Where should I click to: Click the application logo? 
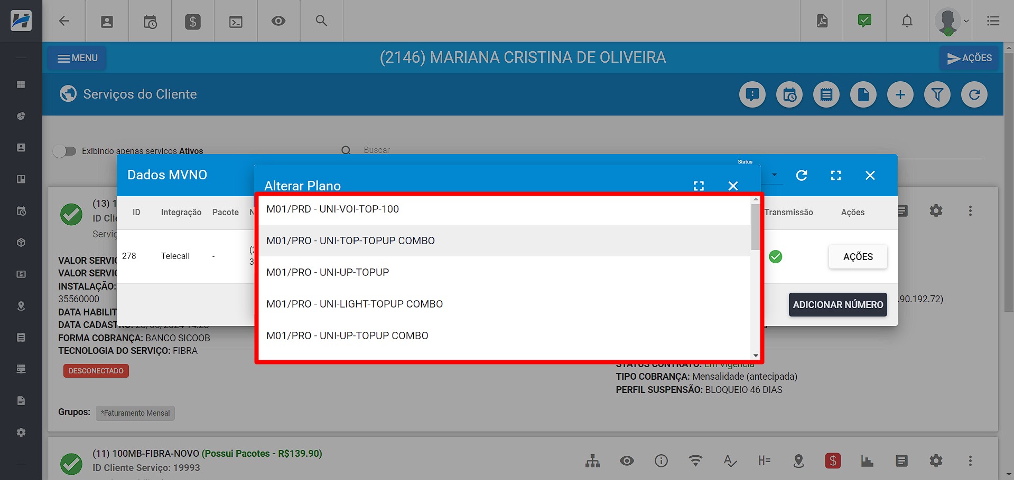[21, 21]
